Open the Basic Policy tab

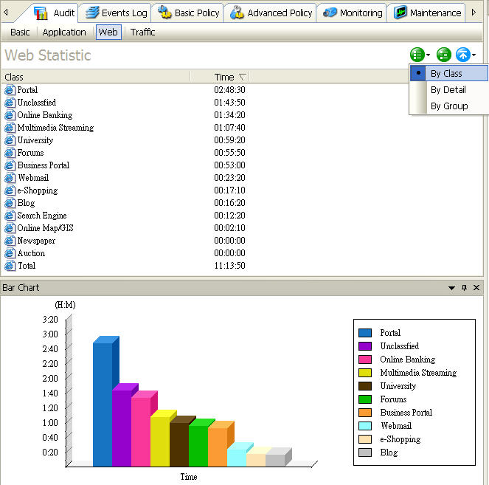(188, 13)
